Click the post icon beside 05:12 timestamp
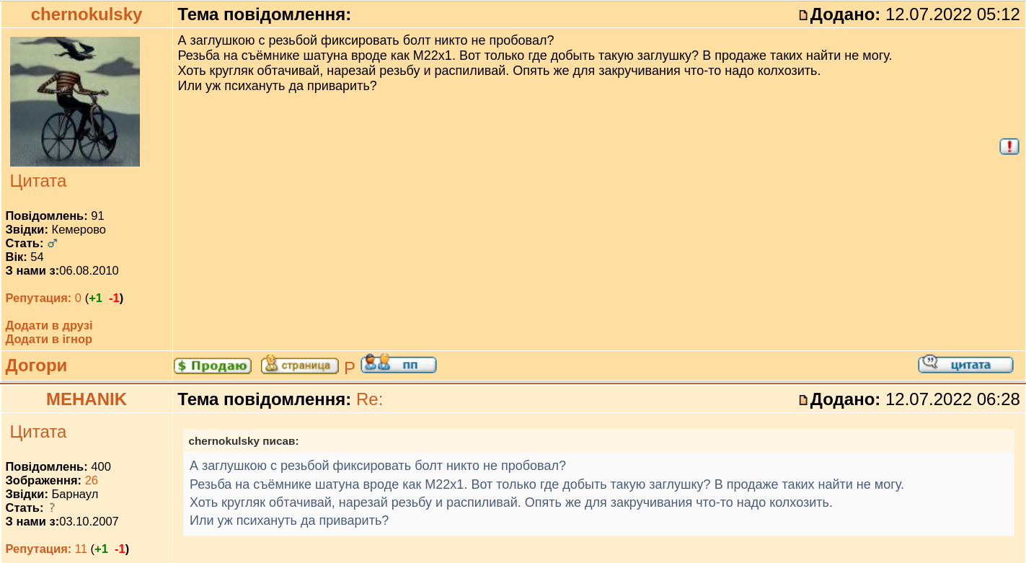The image size is (1026, 563). pos(803,15)
